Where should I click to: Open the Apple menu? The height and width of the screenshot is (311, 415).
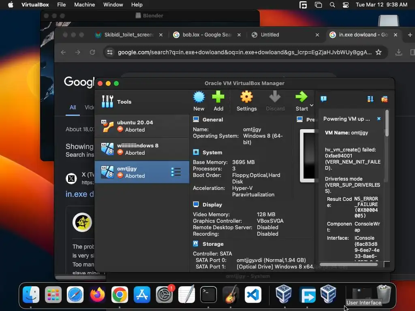(x=11, y=5)
